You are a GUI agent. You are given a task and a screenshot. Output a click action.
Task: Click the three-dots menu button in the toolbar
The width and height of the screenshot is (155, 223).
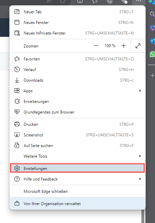tap(138, 1)
